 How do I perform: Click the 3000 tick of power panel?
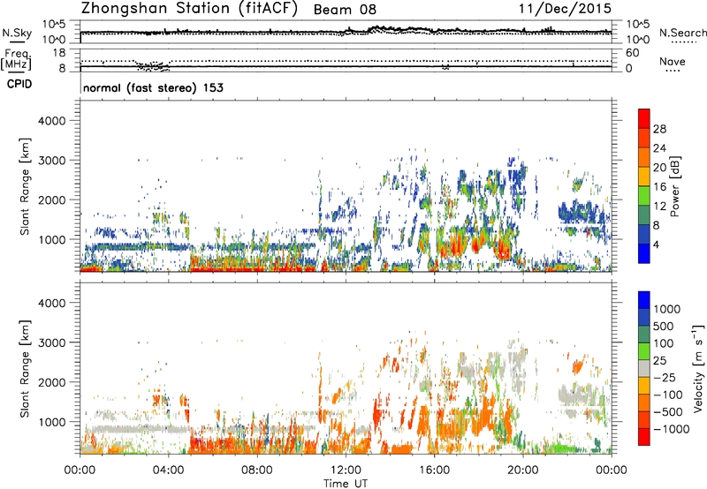51,161
